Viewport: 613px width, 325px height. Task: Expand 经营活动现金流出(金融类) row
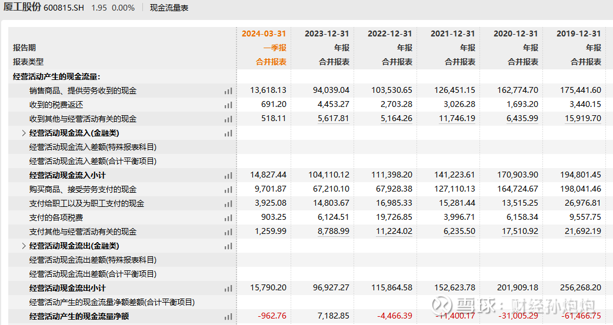click(24, 246)
